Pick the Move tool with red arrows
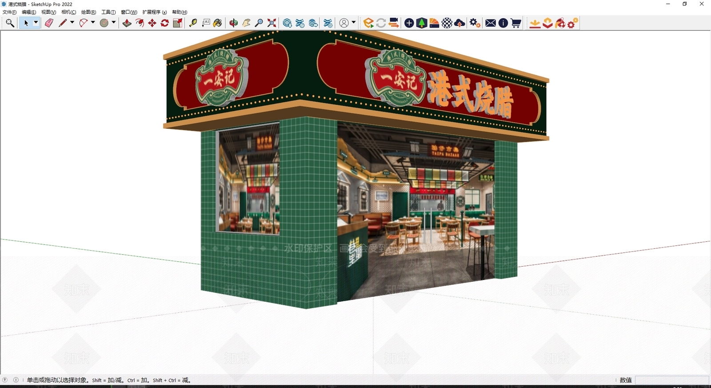 click(x=152, y=23)
